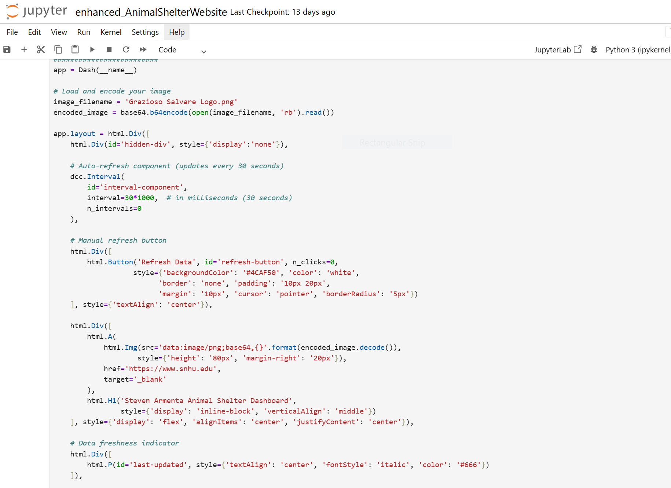Open the File menu

[x=12, y=32]
